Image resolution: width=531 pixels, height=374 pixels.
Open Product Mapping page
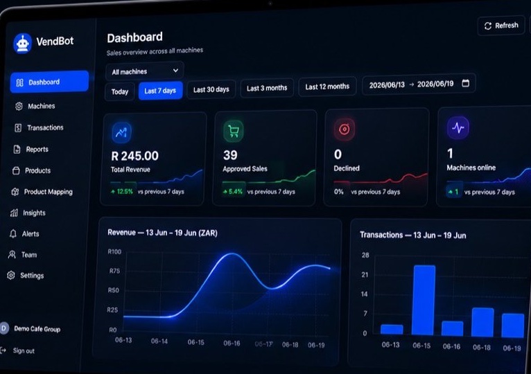point(48,192)
